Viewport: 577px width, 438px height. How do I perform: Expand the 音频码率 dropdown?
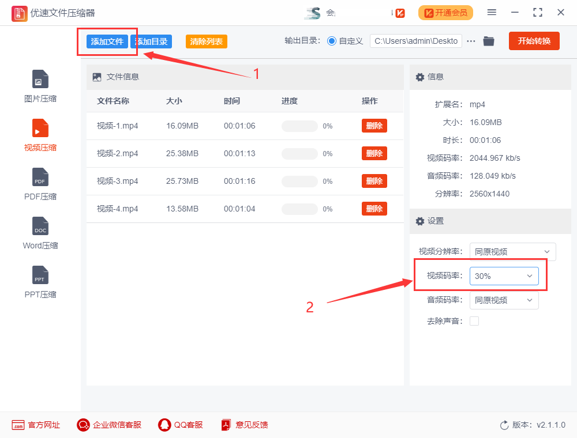pyautogui.click(x=504, y=300)
